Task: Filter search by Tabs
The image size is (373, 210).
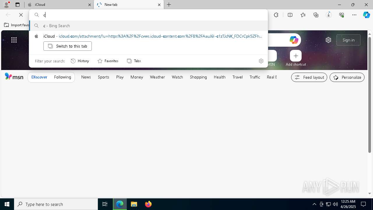Action: (134, 61)
